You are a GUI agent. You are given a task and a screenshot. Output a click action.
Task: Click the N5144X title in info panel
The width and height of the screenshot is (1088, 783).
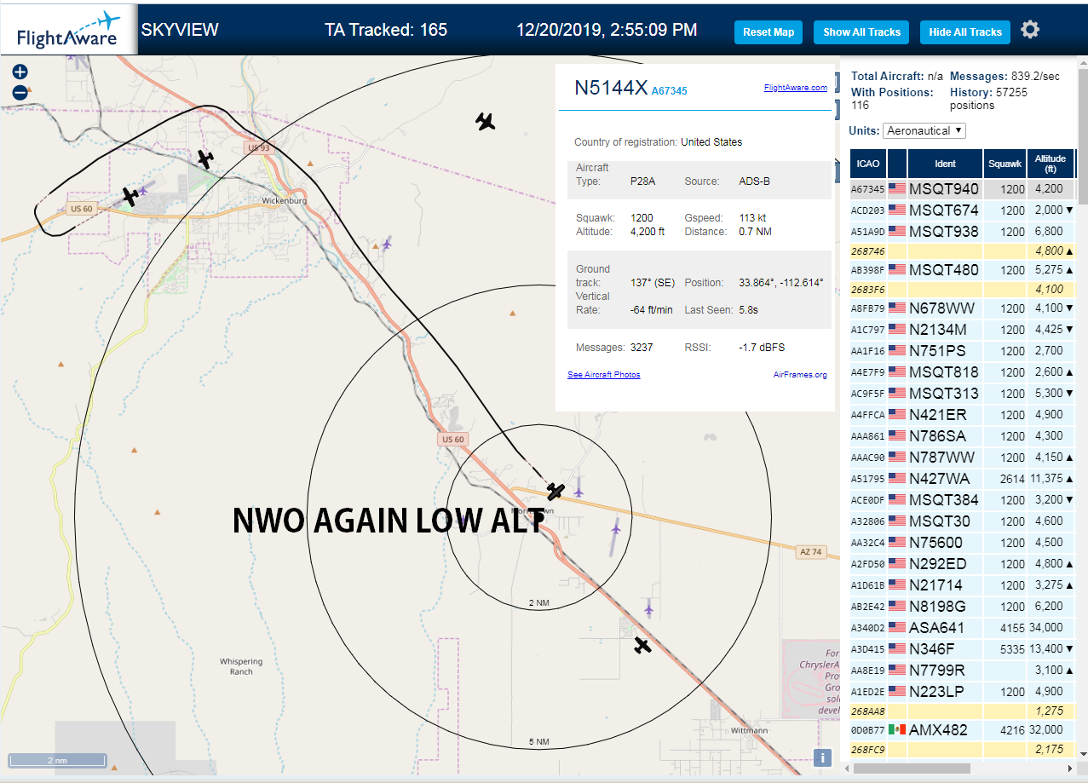(x=611, y=88)
